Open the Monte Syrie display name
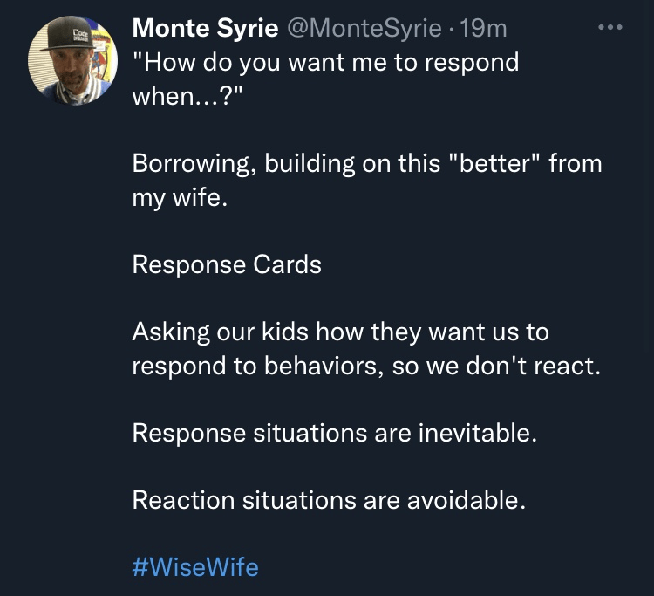Viewport: 654px width, 596px height. [205, 29]
